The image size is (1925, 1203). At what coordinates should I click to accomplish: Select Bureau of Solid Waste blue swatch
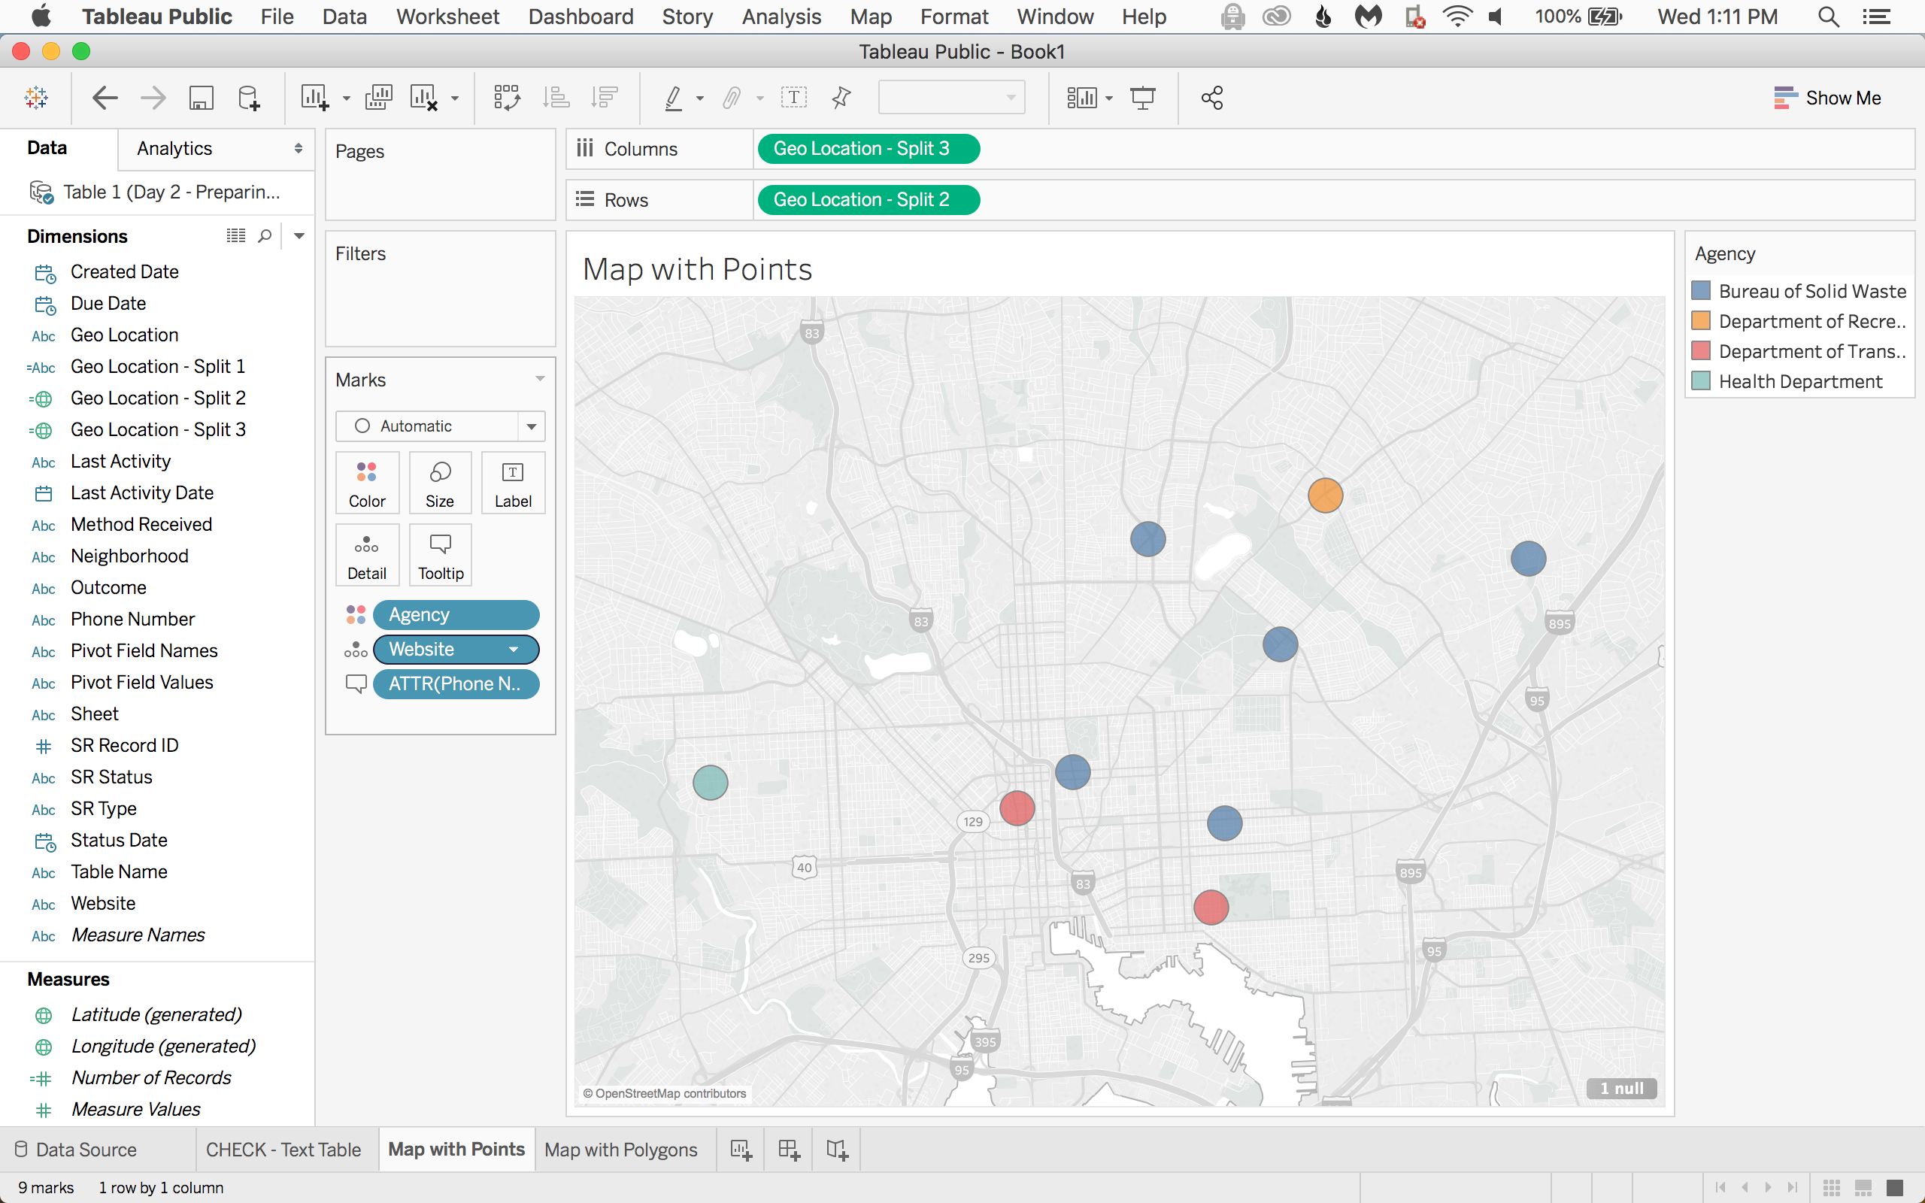coord(1701,290)
